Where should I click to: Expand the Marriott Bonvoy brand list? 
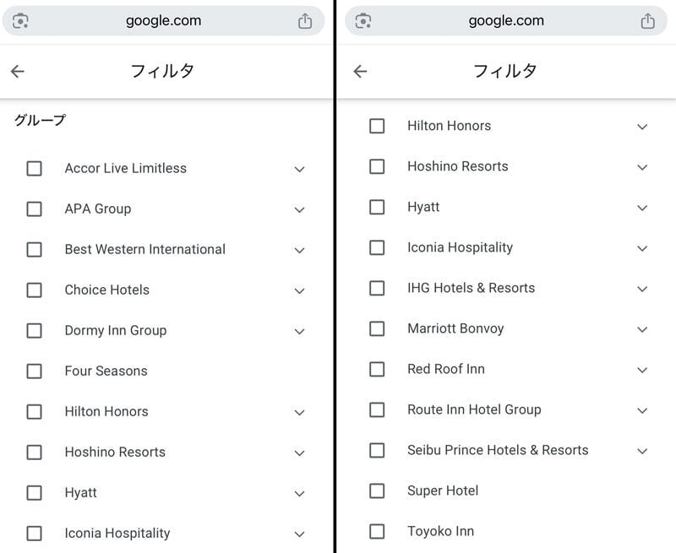[642, 329]
